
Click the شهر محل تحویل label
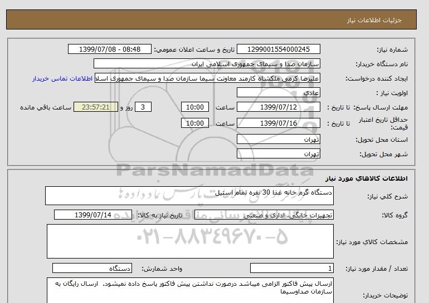click(x=383, y=154)
